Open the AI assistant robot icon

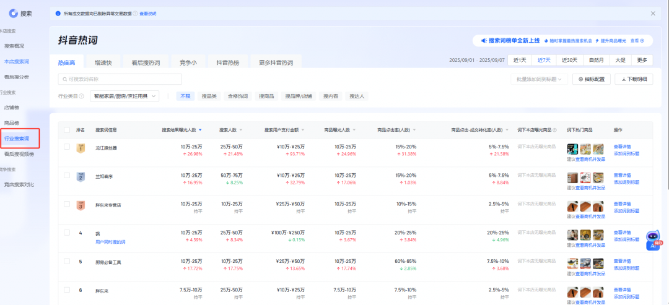[x=653, y=241]
